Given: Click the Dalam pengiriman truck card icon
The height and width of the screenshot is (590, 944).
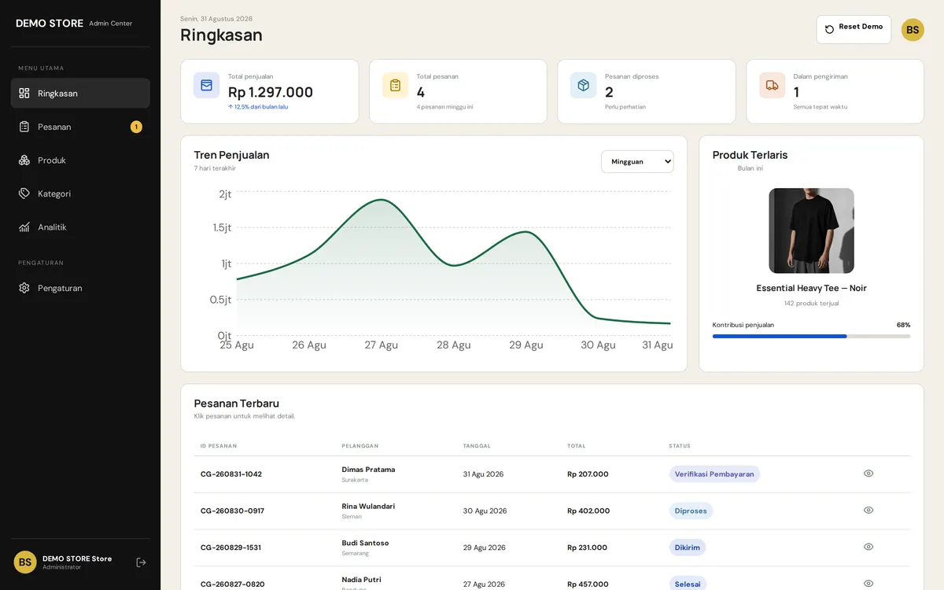Looking at the screenshot, I should 773,85.
